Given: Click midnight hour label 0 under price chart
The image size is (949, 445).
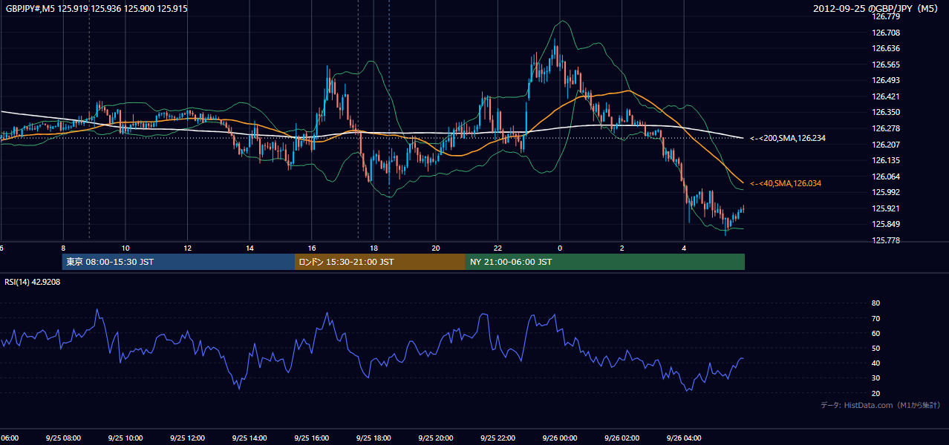Looking at the screenshot, I should (560, 248).
